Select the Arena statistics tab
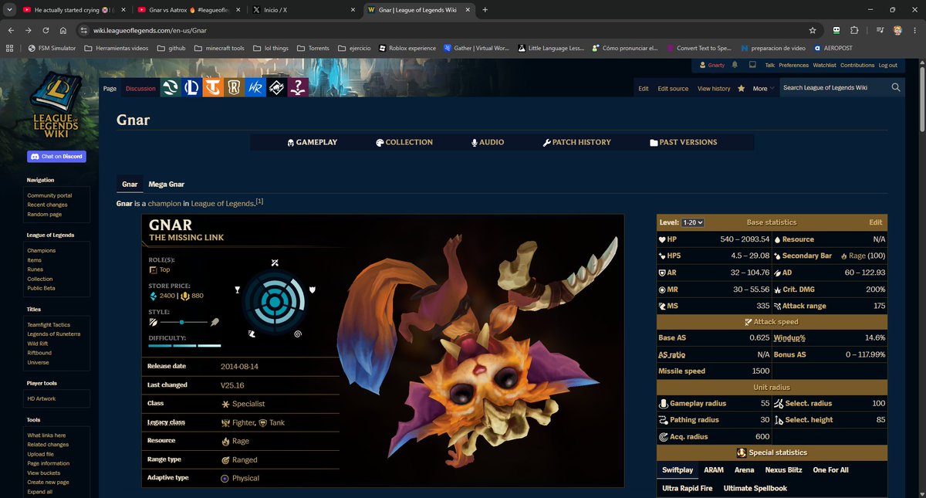Image resolution: width=926 pixels, height=498 pixels. tap(744, 469)
